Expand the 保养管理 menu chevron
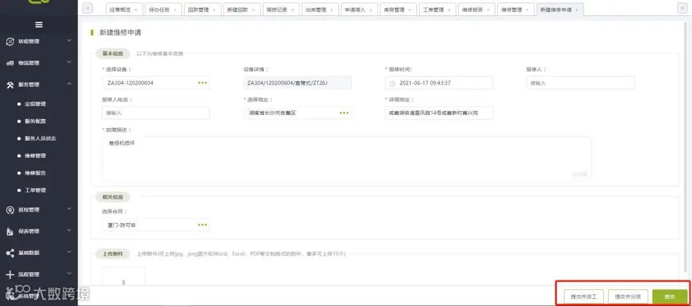 (x=69, y=231)
